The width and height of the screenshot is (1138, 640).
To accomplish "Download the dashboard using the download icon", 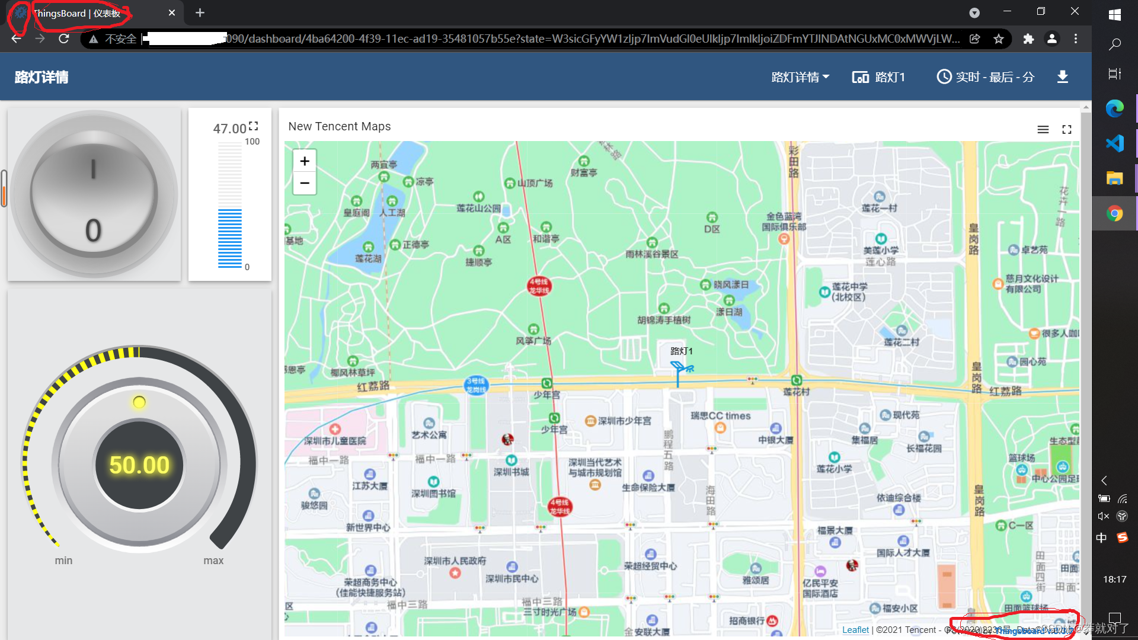I will (1063, 76).
